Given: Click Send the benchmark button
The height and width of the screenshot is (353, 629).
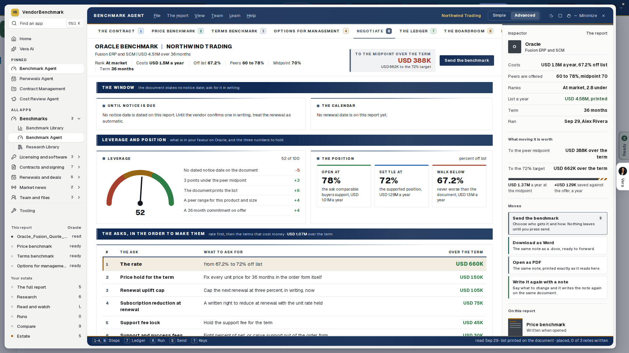Looking at the screenshot, I should 467,60.
